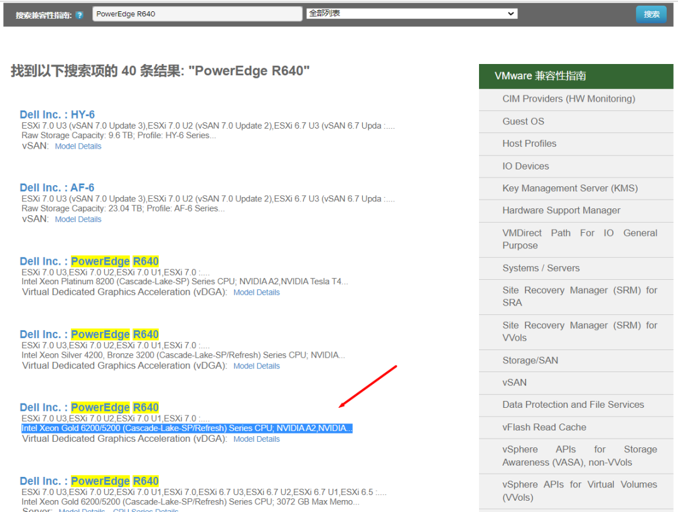The width and height of the screenshot is (678, 512).
Task: Open PowerEdge R640 title above highlighted Xeon Gold line
Action: pyautogui.click(x=89, y=407)
